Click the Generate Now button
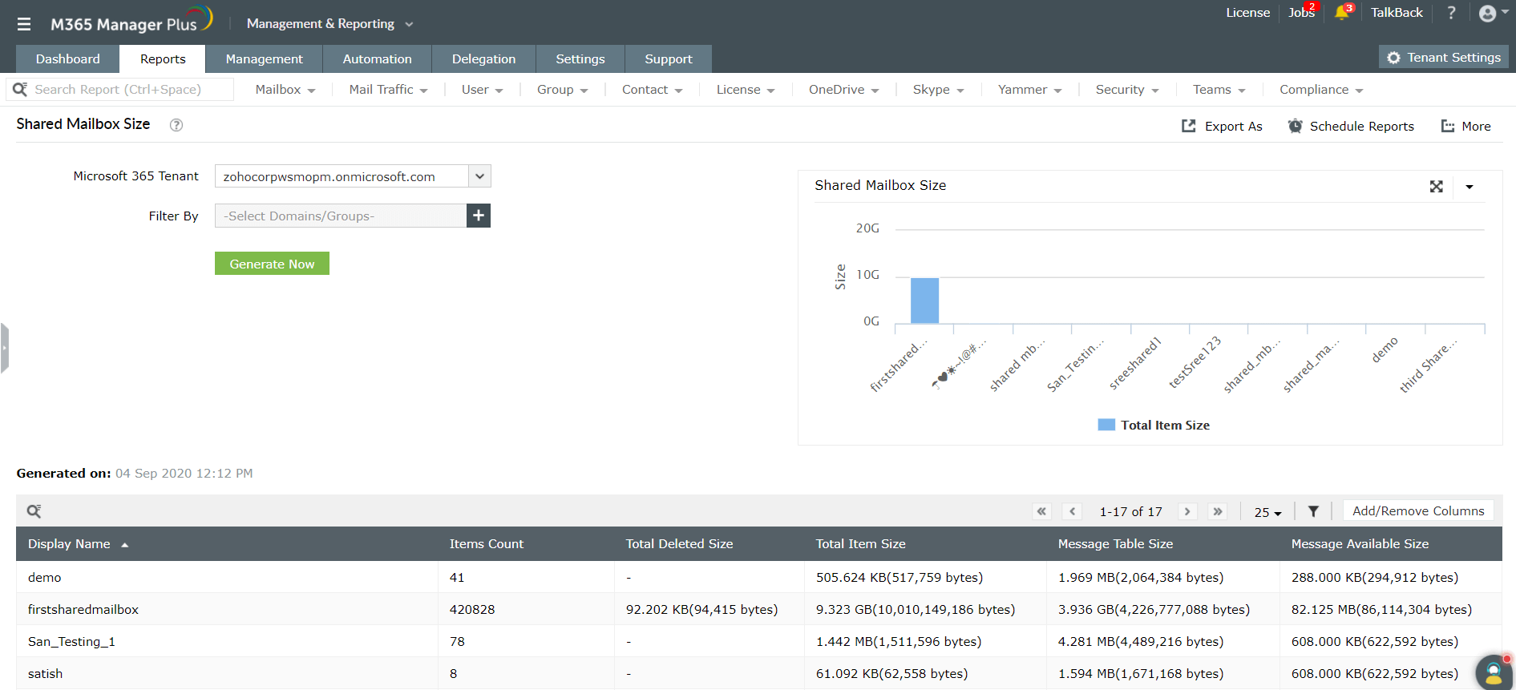 tap(272, 264)
